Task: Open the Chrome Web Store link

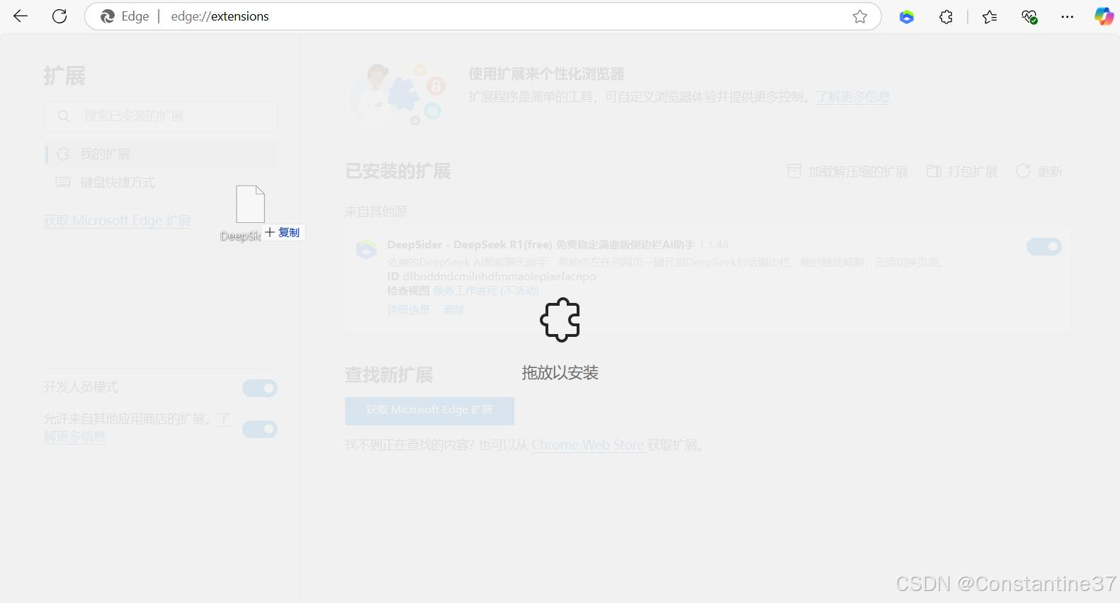Action: click(x=588, y=445)
